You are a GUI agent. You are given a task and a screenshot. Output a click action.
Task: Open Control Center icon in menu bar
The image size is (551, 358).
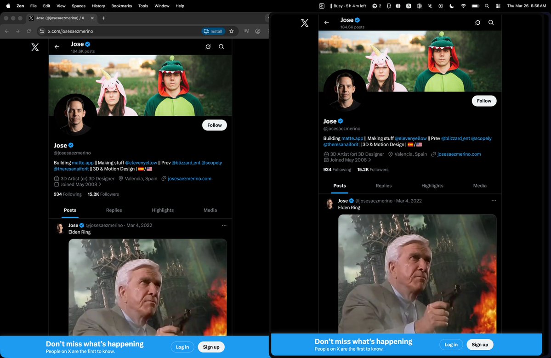498,6
